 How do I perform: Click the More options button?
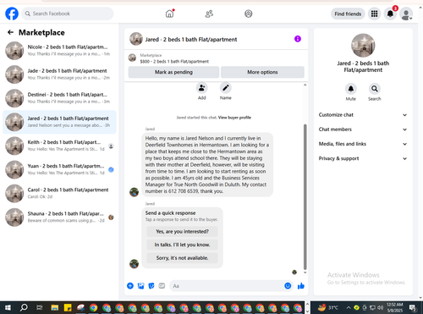coord(262,72)
